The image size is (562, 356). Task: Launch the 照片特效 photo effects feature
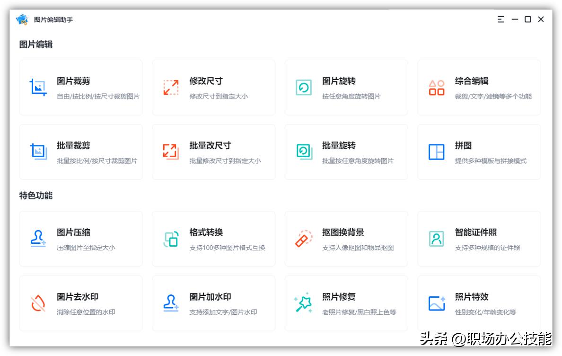(x=479, y=303)
